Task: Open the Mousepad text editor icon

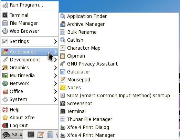Action: [x=63, y=80]
